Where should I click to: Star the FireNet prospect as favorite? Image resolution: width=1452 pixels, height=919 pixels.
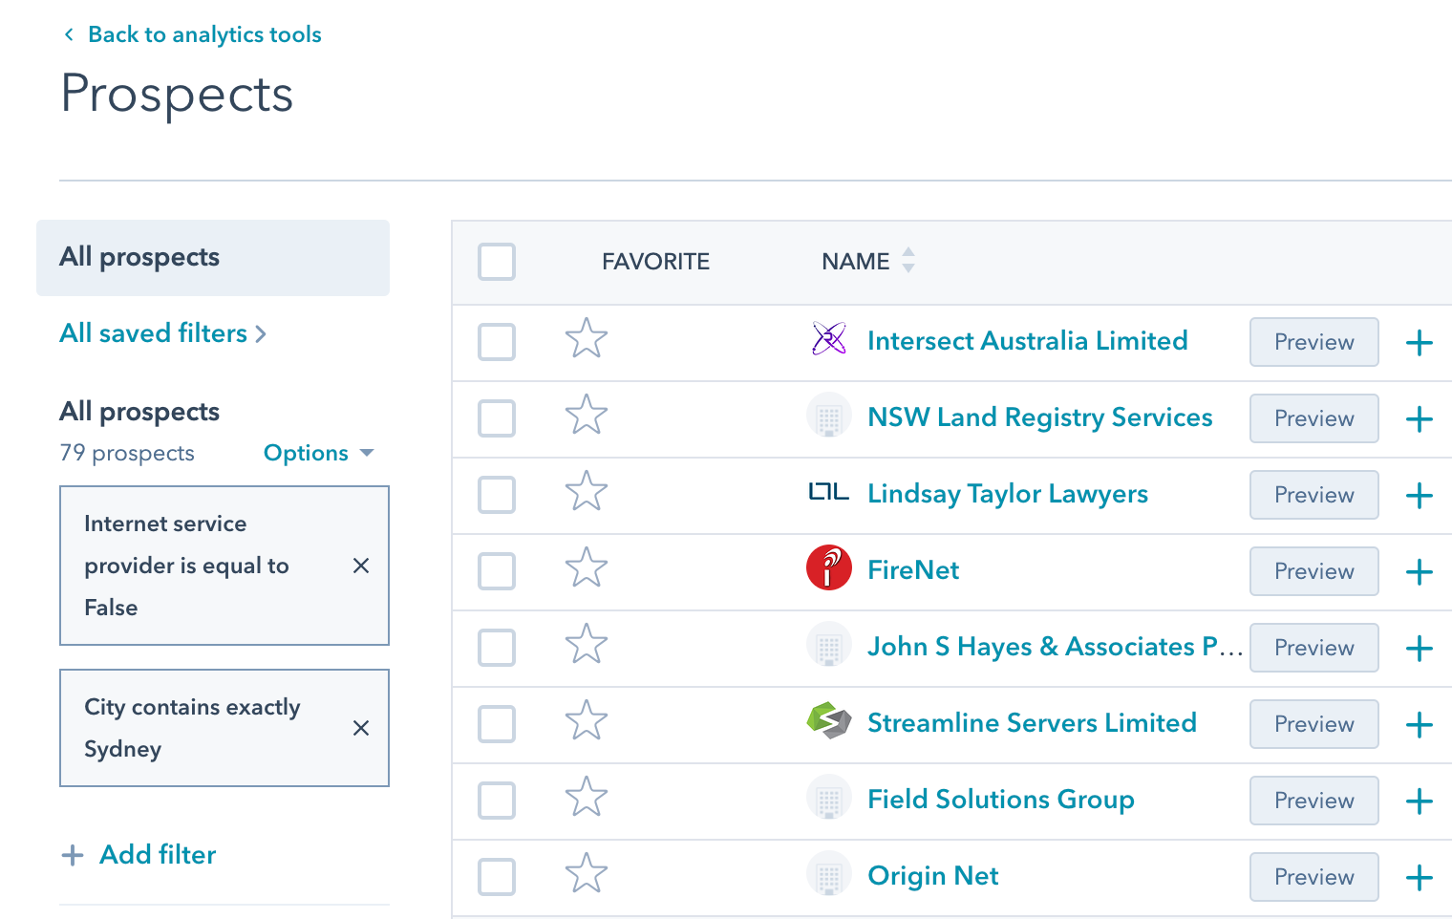point(586,568)
